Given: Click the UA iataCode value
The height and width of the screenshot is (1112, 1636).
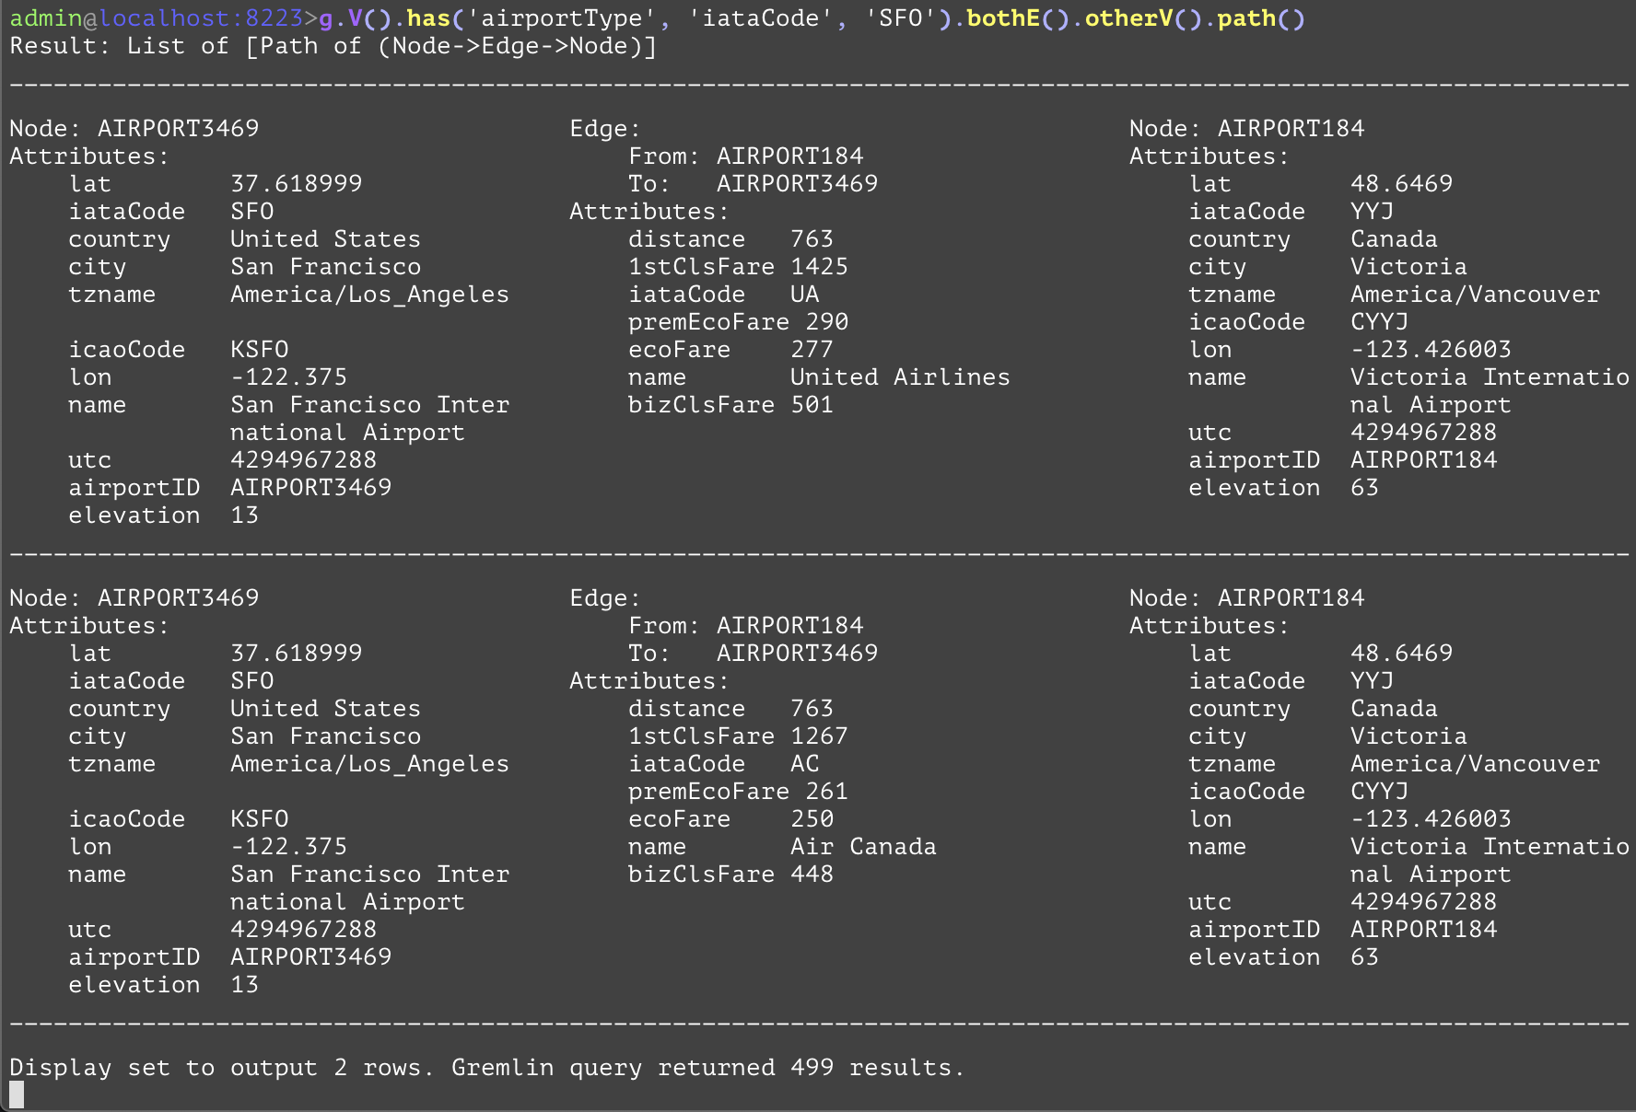Looking at the screenshot, I should 804,295.
